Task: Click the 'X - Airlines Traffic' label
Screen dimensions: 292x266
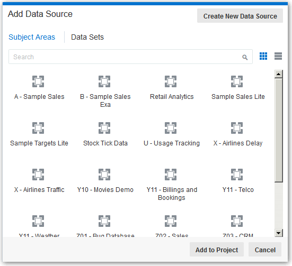Action: (x=39, y=190)
